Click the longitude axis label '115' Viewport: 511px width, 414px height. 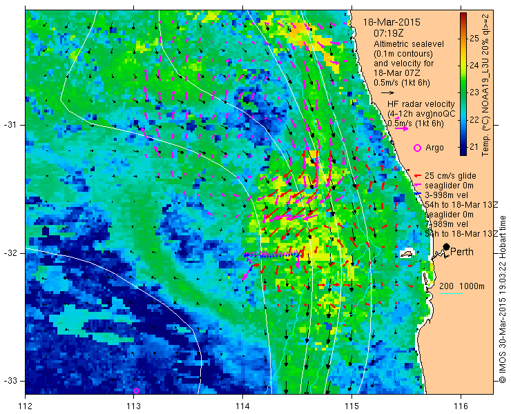pyautogui.click(x=351, y=406)
